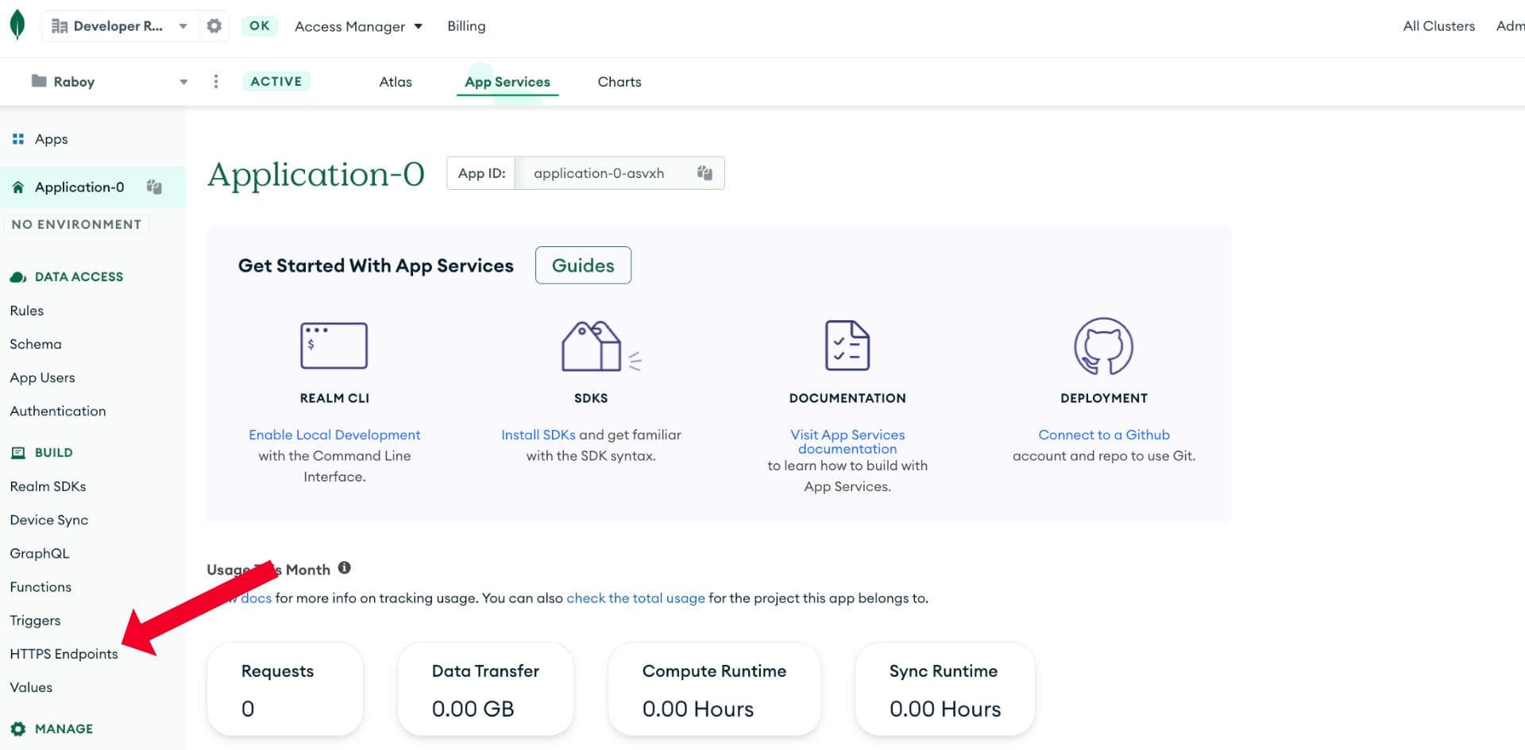This screenshot has width=1525, height=750.
Task: Click the GitHub Deployment icon
Action: pos(1104,346)
